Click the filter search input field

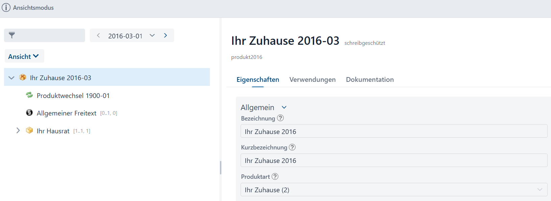(x=45, y=35)
